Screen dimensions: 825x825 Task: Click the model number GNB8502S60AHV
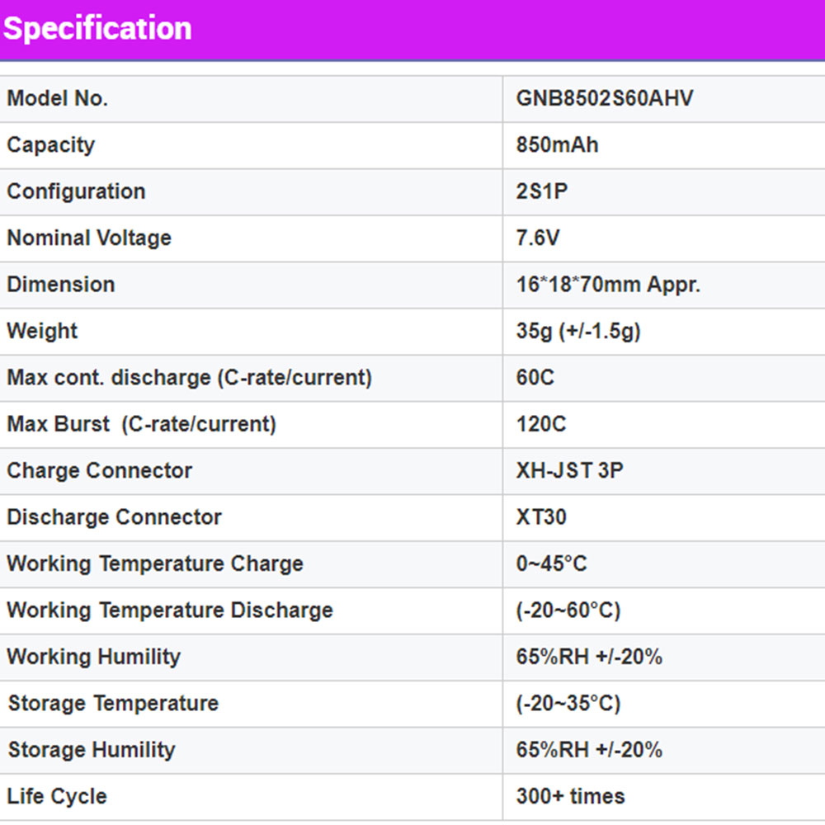coord(605,99)
